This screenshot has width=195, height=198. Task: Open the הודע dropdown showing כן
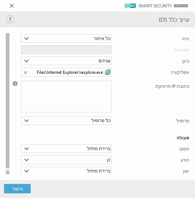tap(66, 160)
